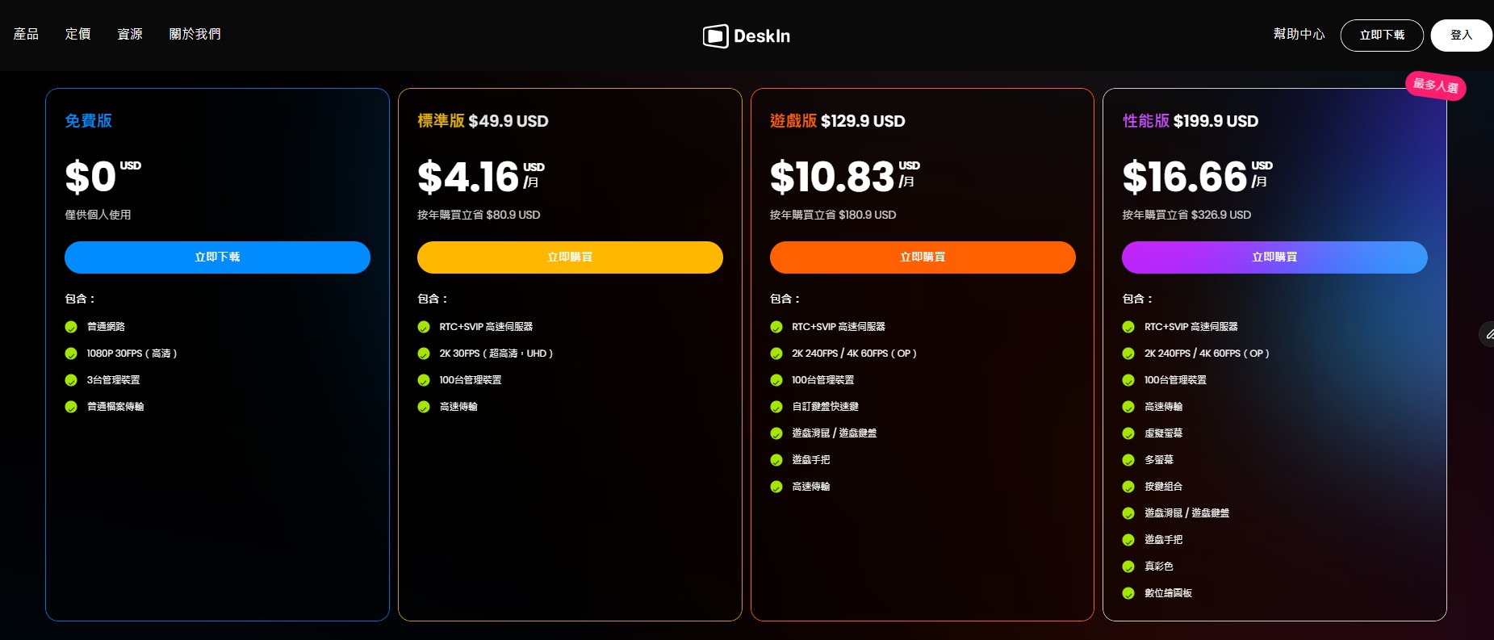
Task: Click the checkmark icon beside 普通檔案傳輸
Action: point(71,407)
